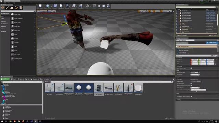
Task: Select the All Classes category
Action: point(4,31)
